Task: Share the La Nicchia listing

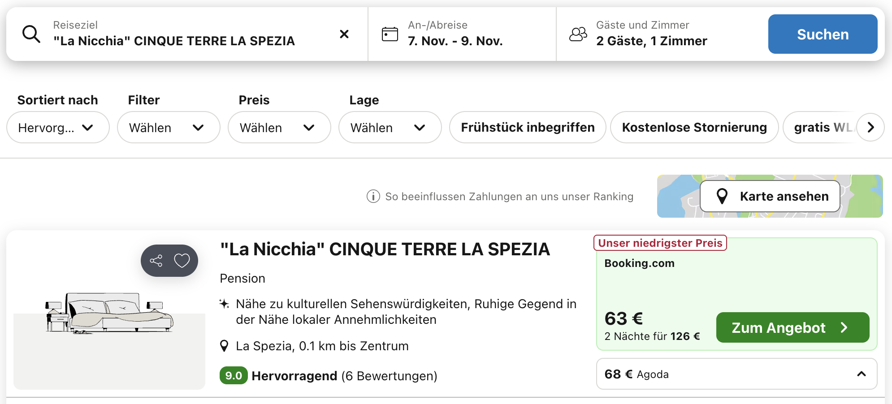Action: point(156,261)
